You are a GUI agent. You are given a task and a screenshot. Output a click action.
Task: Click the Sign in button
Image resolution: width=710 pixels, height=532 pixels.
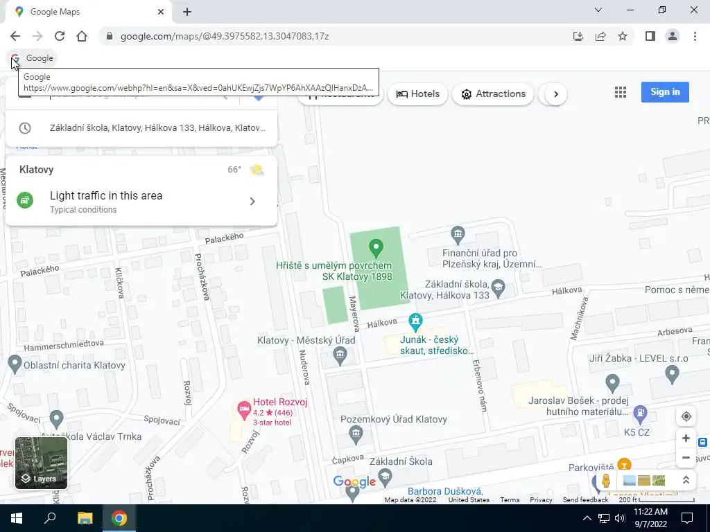(665, 92)
